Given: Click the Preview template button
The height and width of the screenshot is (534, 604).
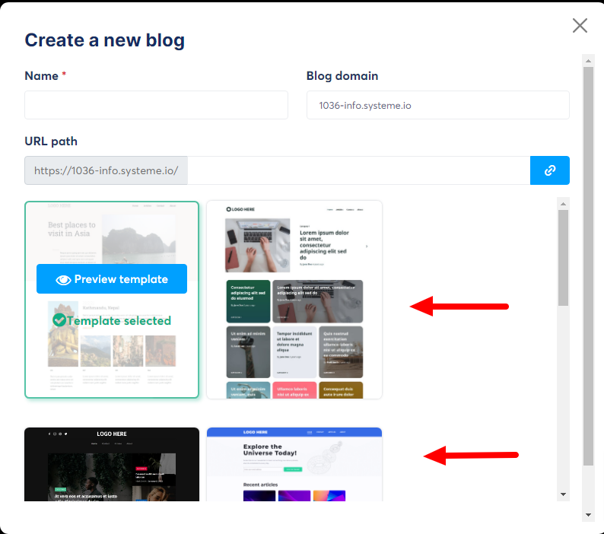Looking at the screenshot, I should (x=112, y=279).
